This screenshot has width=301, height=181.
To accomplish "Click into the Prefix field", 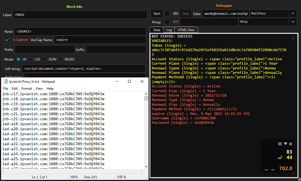I will (x=45, y=49).
